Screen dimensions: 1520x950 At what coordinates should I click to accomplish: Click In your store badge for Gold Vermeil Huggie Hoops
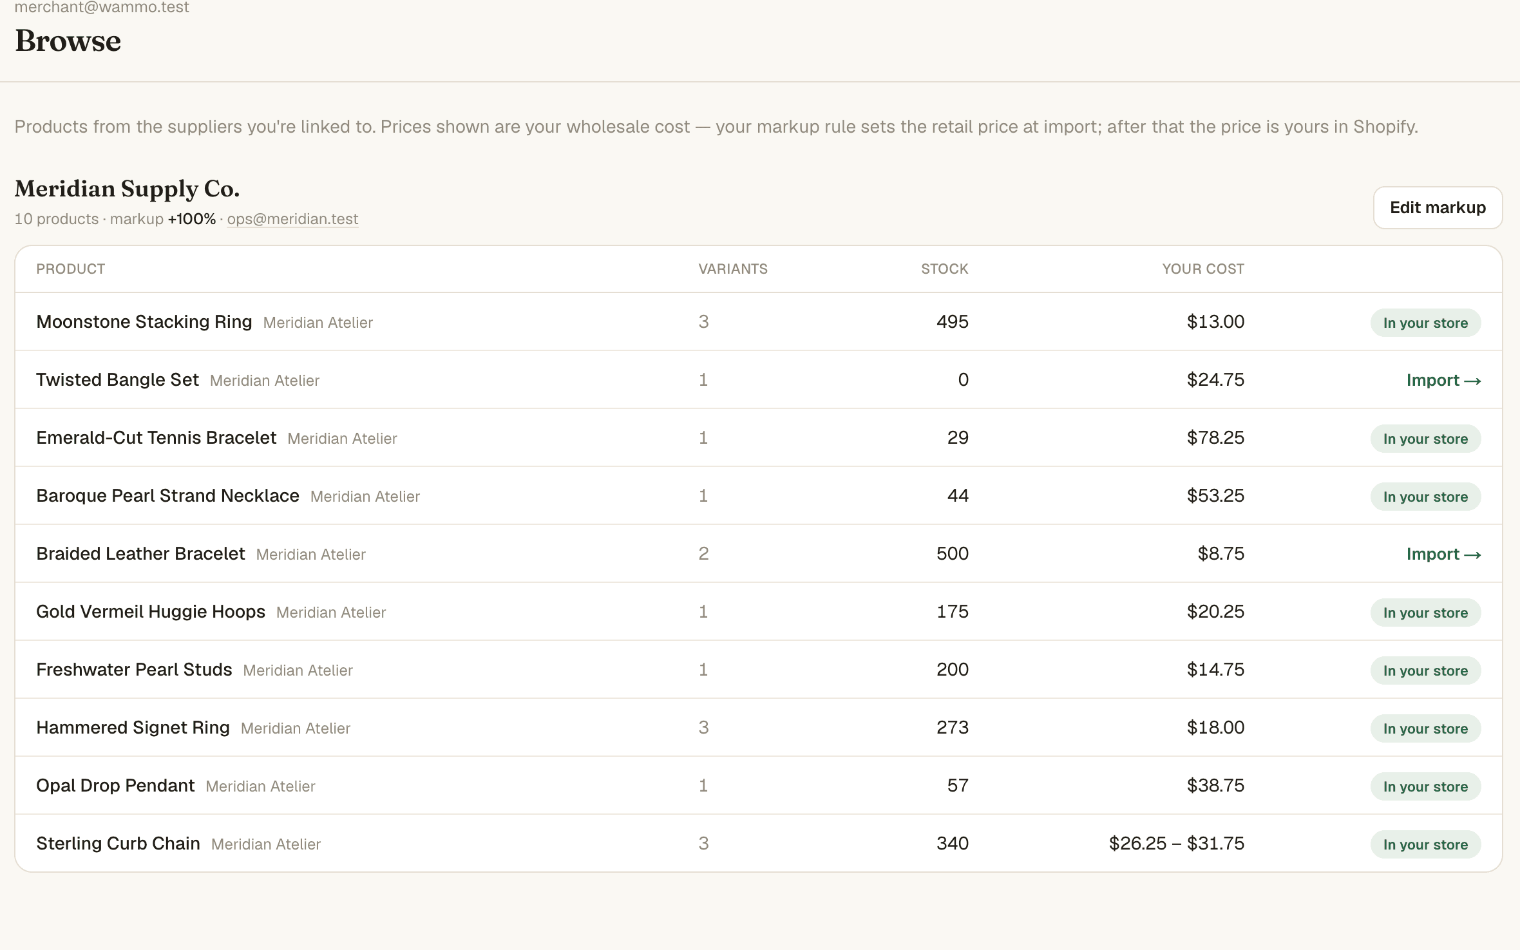point(1425,613)
